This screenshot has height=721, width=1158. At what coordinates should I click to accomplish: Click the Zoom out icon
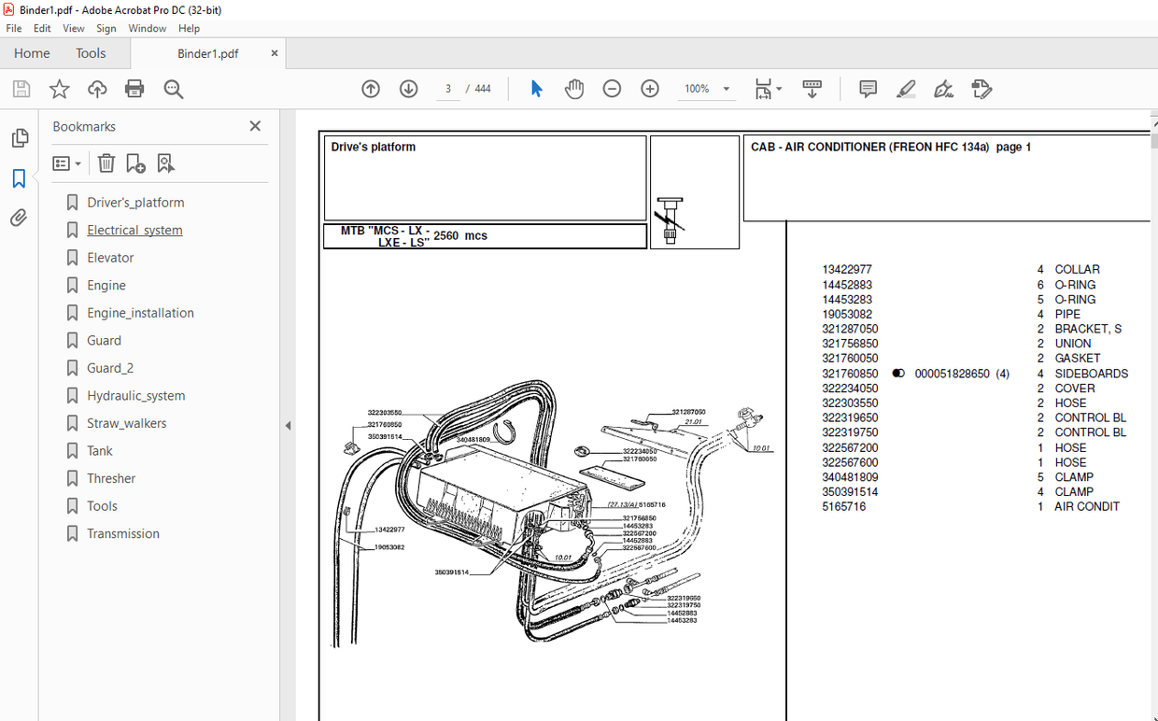612,89
